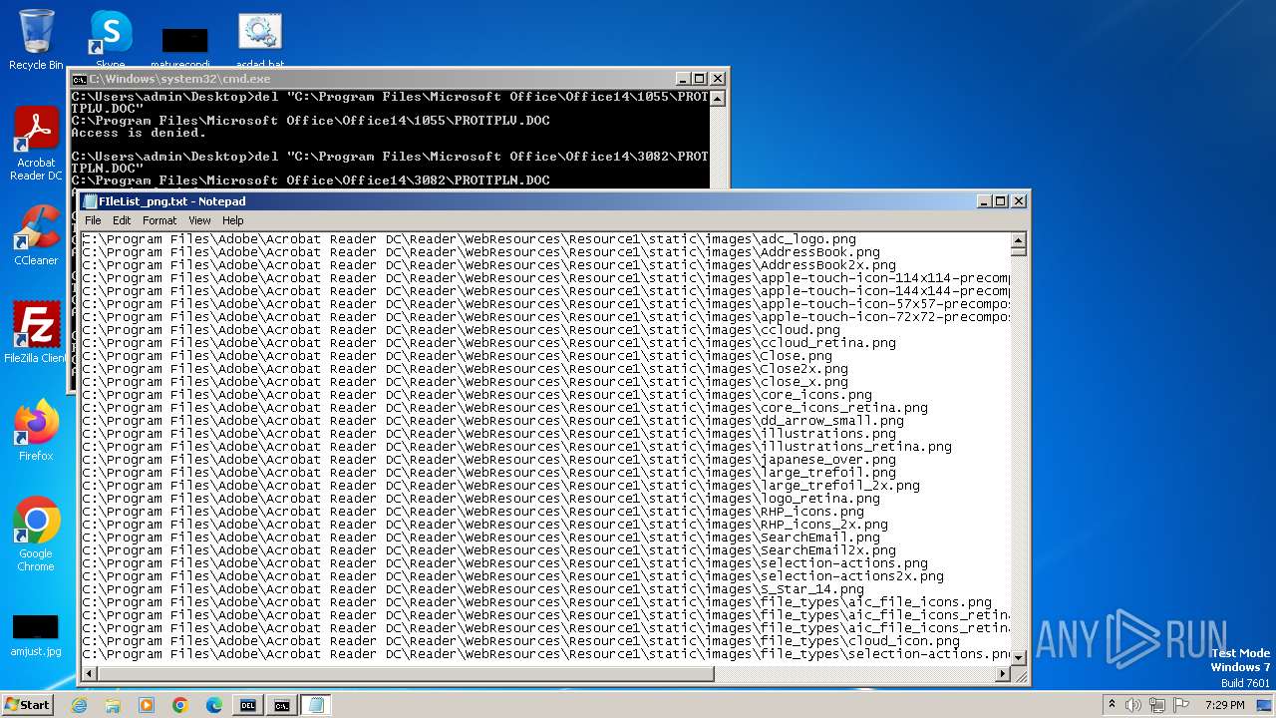The height and width of the screenshot is (718, 1276).
Task: Open Notepad's Edit menu
Action: pyautogui.click(x=122, y=220)
